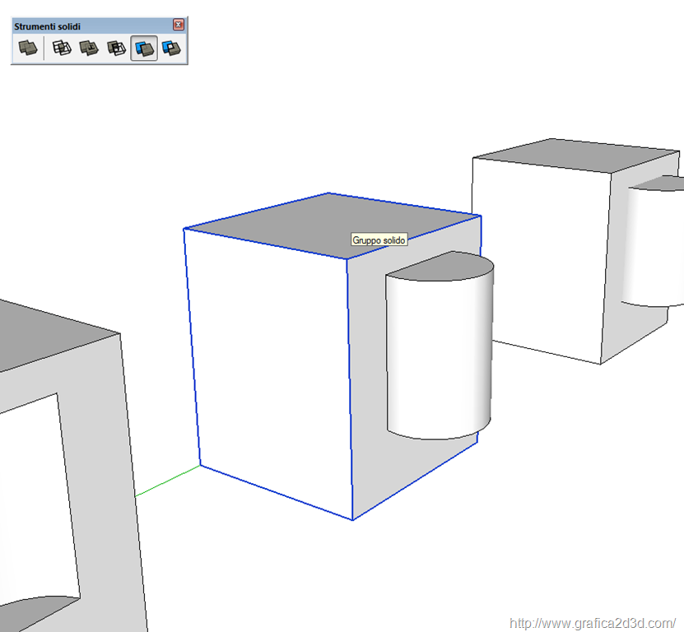Click the Strumenti solidi title bar
684x632 pixels.
(x=82, y=26)
